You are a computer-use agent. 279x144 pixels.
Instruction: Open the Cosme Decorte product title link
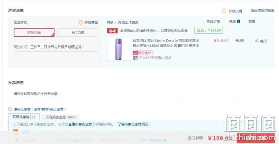(166, 43)
